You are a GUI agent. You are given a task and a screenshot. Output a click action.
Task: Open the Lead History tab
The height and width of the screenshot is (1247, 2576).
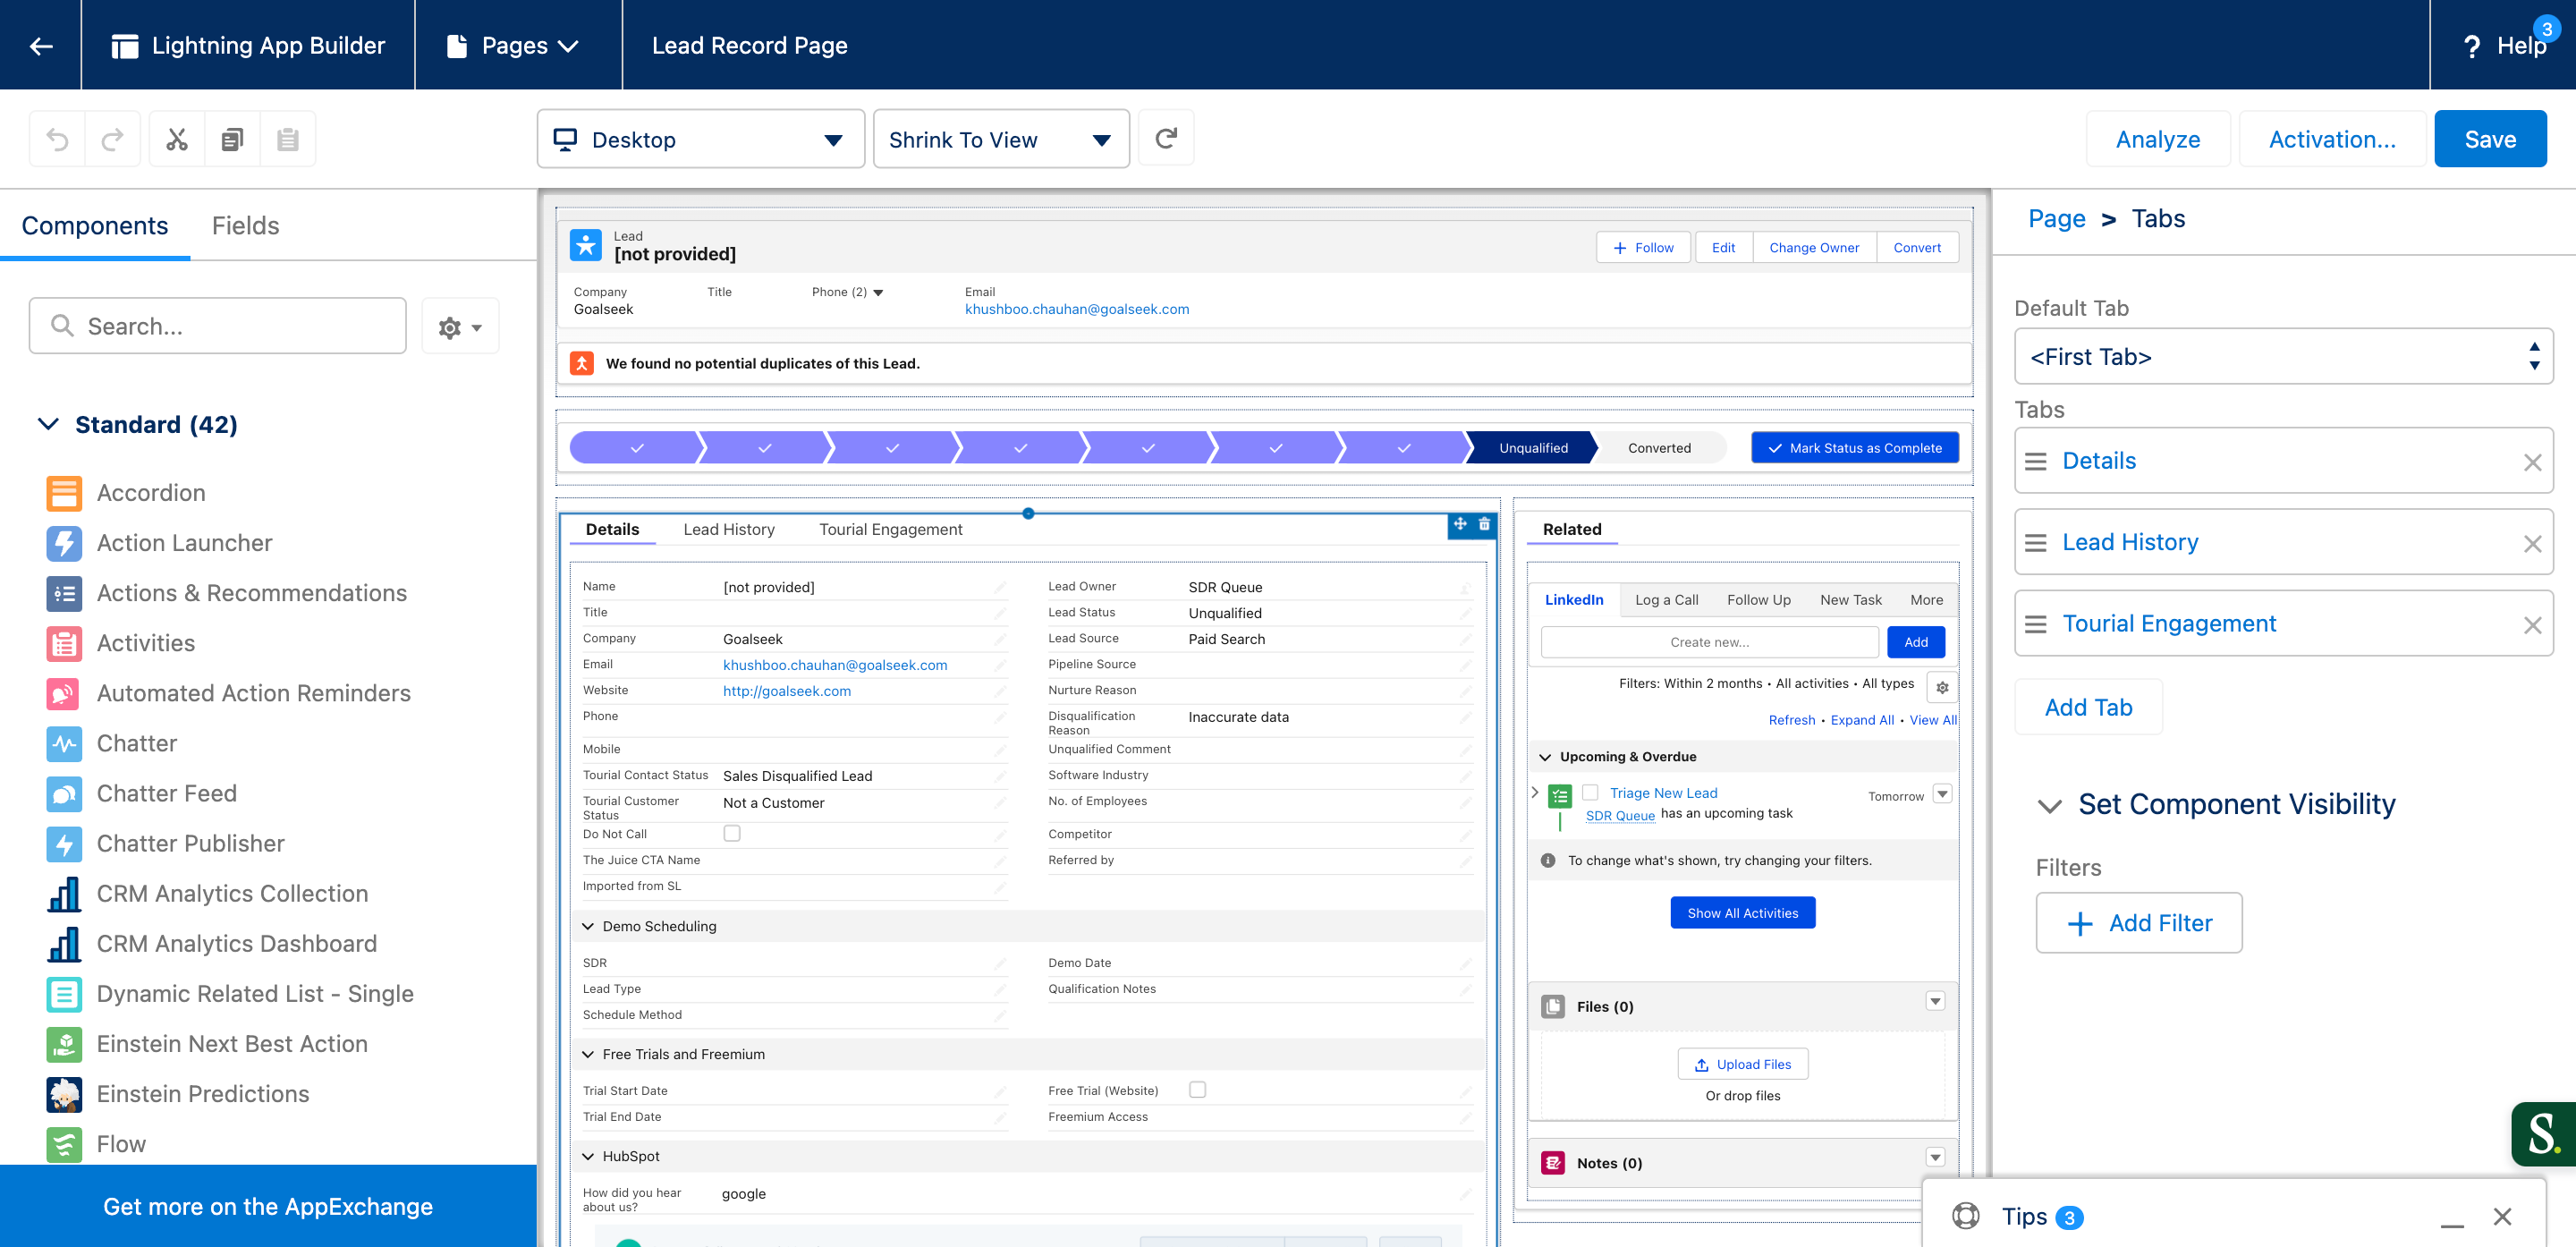pyautogui.click(x=728, y=529)
